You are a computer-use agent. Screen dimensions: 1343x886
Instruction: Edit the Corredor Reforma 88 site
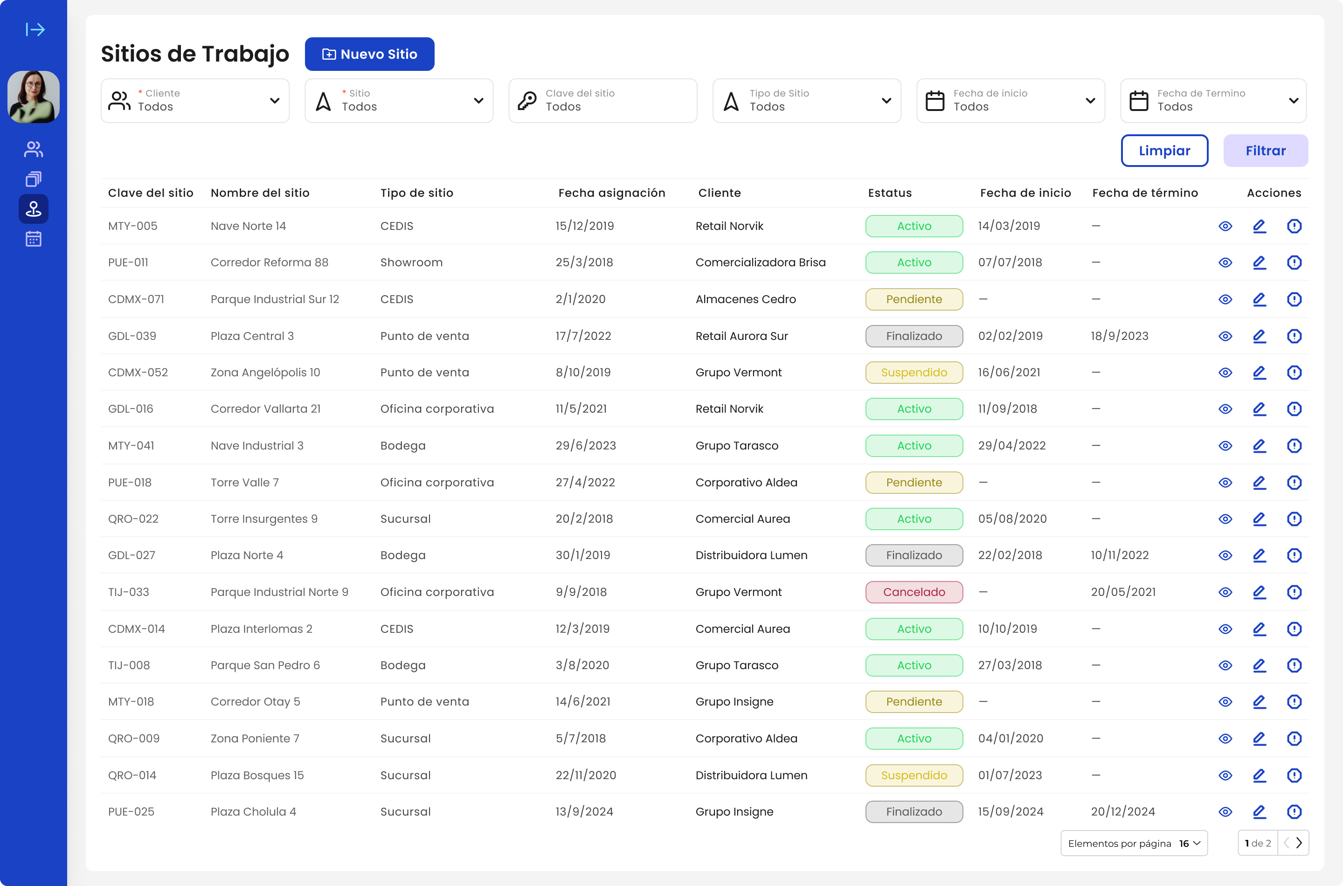click(x=1260, y=263)
